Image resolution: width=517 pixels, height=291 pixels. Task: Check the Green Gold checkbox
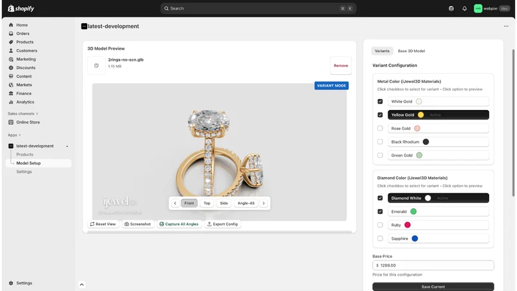[x=380, y=155]
